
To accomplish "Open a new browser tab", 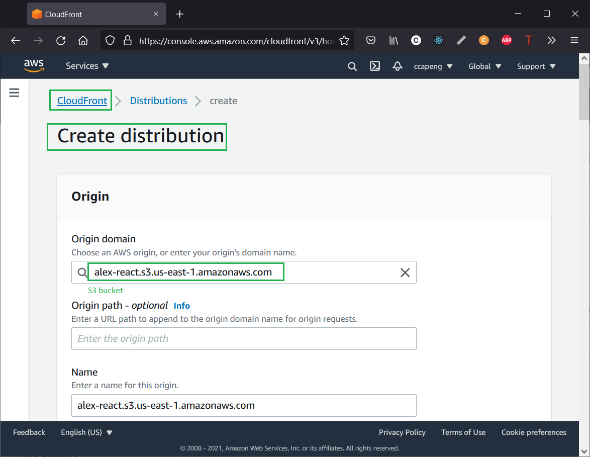I will click(180, 14).
